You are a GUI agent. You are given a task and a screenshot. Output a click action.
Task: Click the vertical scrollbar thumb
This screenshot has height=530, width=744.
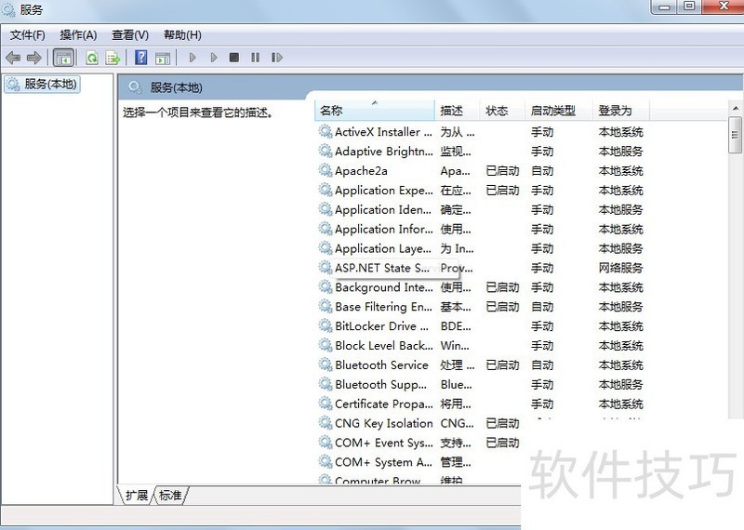[736, 135]
